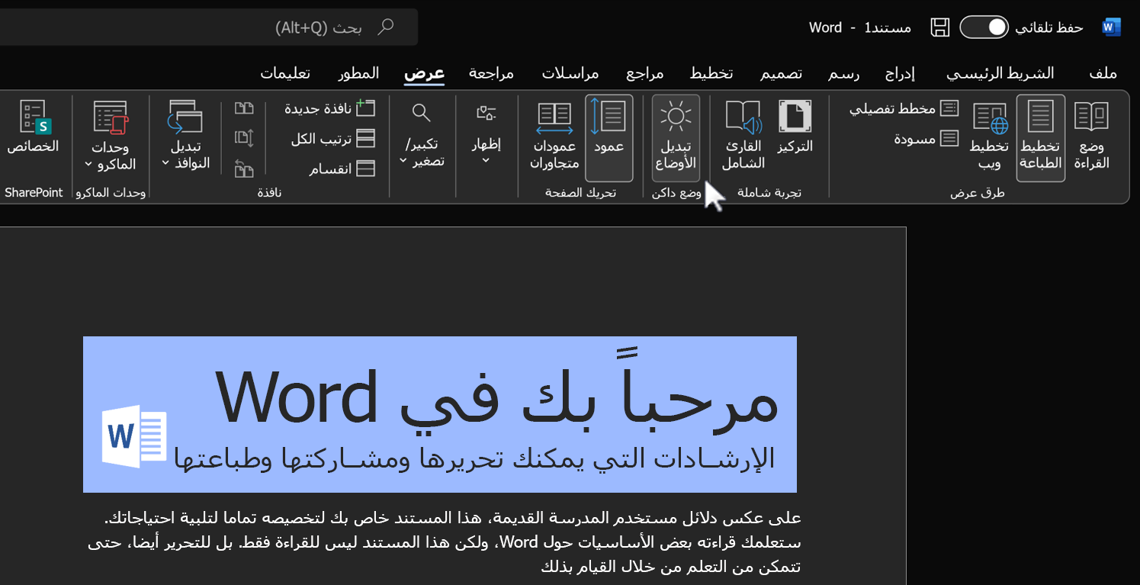The width and height of the screenshot is (1140, 585).
Task: Click the paragraph line starting 'على عكس دلائل'
Action: pos(452,518)
